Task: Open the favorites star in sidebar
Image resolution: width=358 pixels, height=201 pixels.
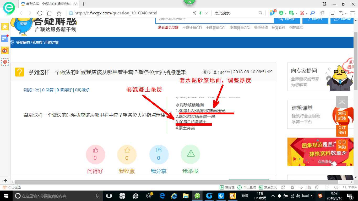Action: 5,26
